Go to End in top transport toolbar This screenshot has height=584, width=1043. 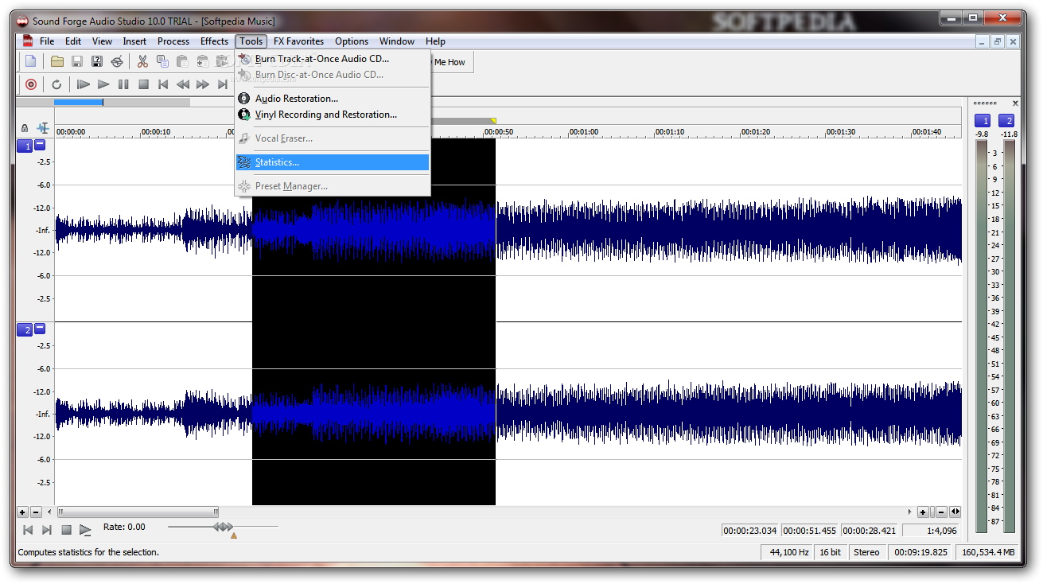[223, 84]
